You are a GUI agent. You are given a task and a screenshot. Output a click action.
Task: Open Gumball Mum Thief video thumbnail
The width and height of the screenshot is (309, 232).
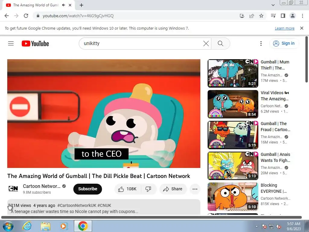point(233,73)
